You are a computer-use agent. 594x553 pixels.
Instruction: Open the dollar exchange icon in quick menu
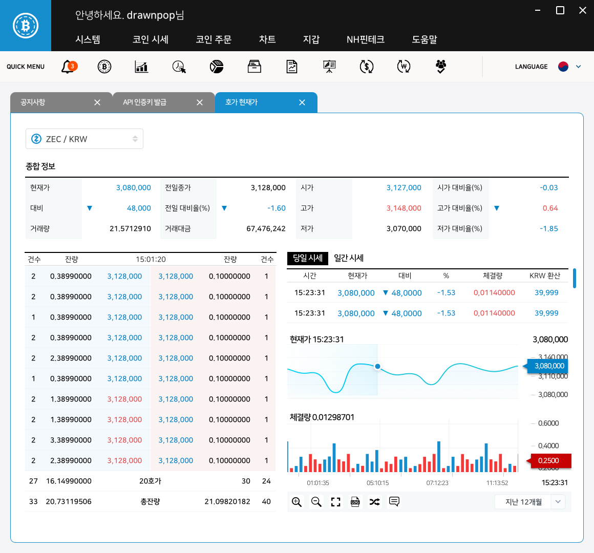367,67
